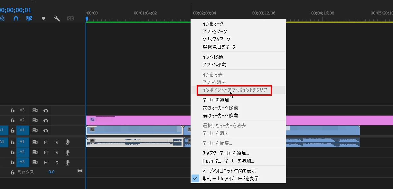Screen dimensions: 393x189
Task: Click the CC captions track icon
Action: tap(70, 19)
